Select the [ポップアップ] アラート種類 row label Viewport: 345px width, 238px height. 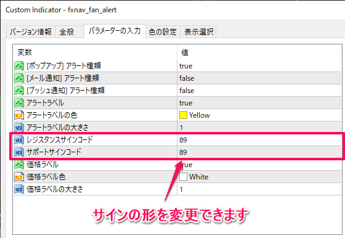coord(64,66)
